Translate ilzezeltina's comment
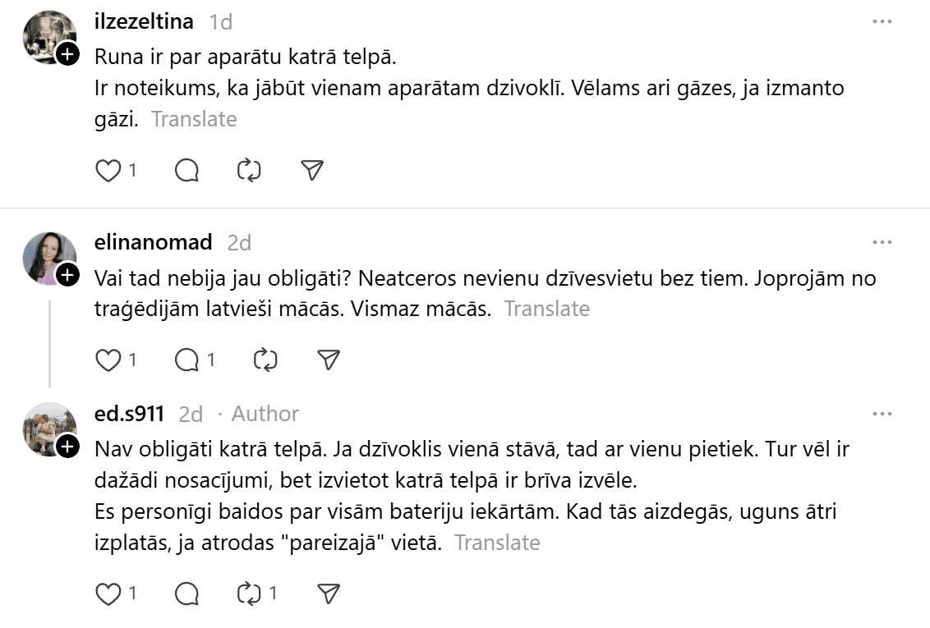Viewport: 930px width, 628px height. [x=194, y=119]
